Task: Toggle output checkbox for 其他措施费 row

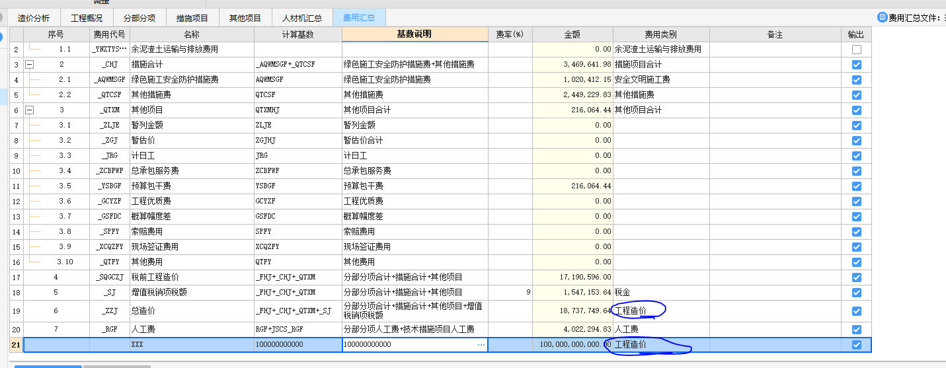Action: tap(857, 95)
